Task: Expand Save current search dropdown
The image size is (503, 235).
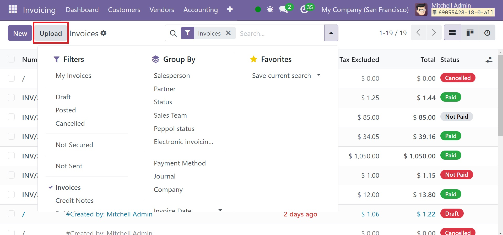Action: point(286,76)
